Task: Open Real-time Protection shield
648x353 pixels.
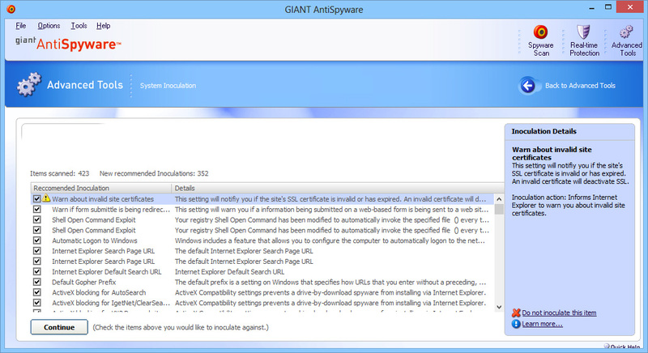Action: (583, 32)
